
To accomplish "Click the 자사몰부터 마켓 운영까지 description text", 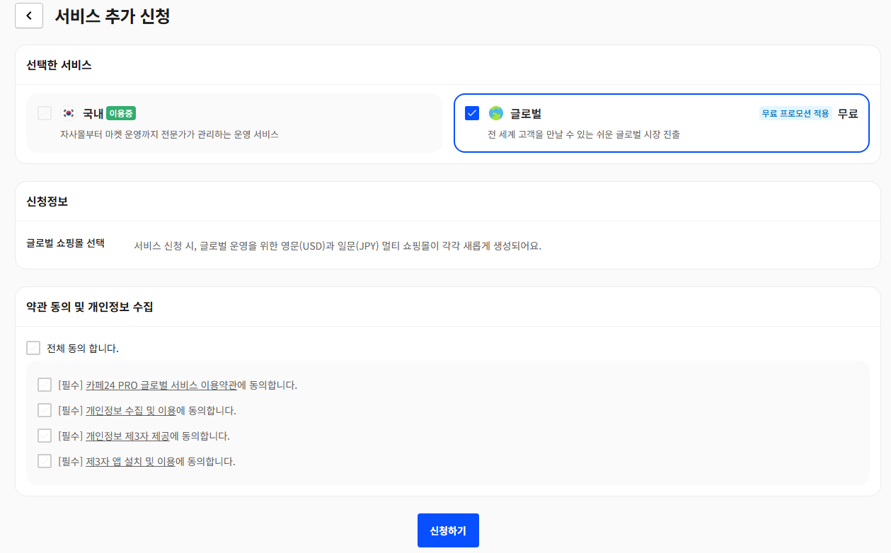I will (x=169, y=134).
